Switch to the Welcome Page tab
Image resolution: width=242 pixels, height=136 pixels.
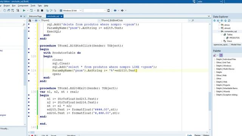[x=35, y=16]
